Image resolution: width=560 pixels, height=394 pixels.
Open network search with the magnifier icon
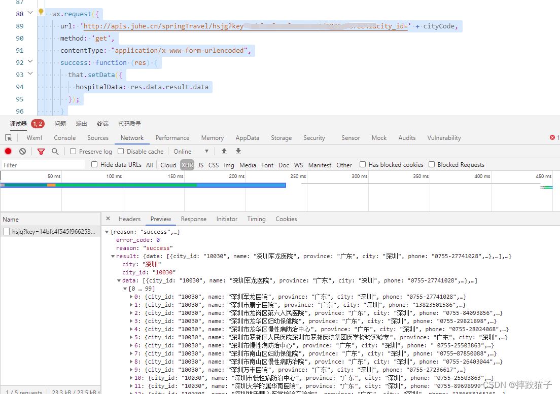click(x=55, y=151)
